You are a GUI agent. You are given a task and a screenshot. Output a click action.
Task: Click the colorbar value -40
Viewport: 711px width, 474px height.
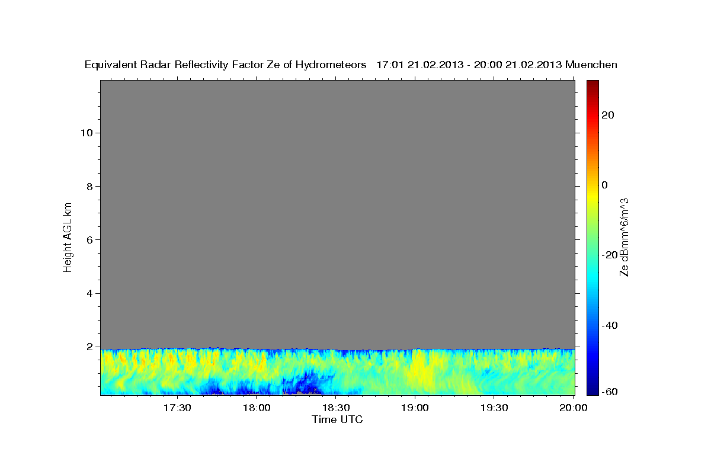click(608, 325)
